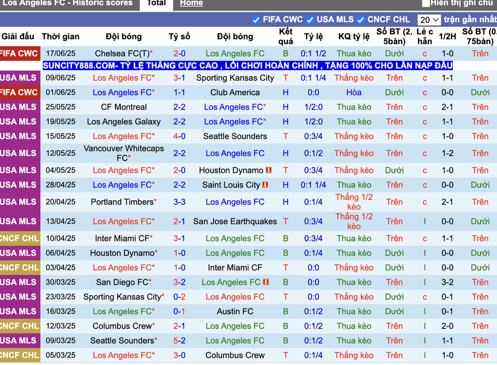
Task: Click Hòa result in Club America row
Action: (x=354, y=93)
